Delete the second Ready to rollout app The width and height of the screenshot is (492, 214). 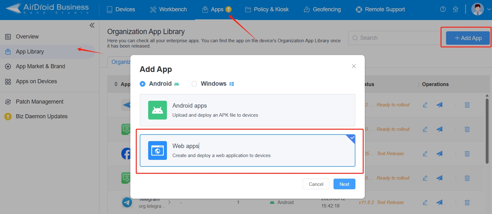pos(467,129)
